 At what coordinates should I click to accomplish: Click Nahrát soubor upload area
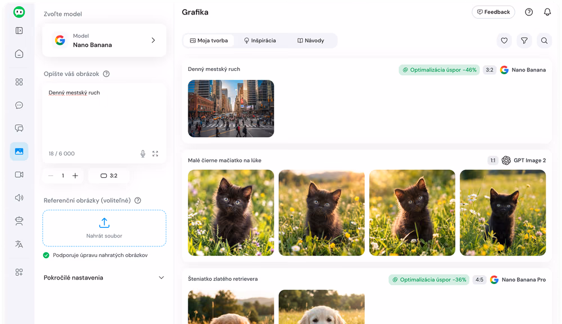pos(105,228)
